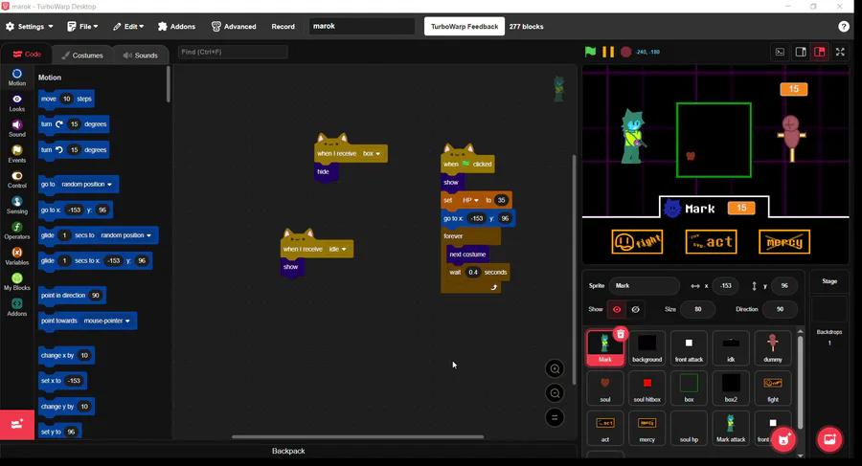
Task: Open the Looks blocks category
Action: click(x=17, y=102)
